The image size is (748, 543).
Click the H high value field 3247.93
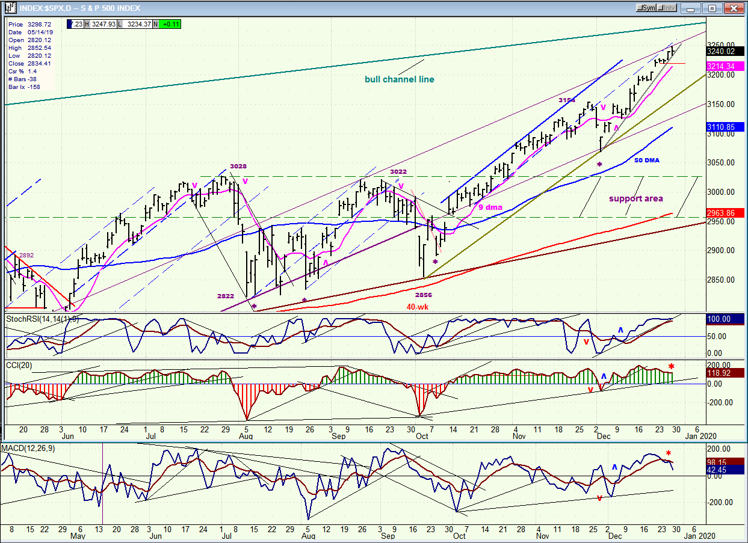[104, 24]
